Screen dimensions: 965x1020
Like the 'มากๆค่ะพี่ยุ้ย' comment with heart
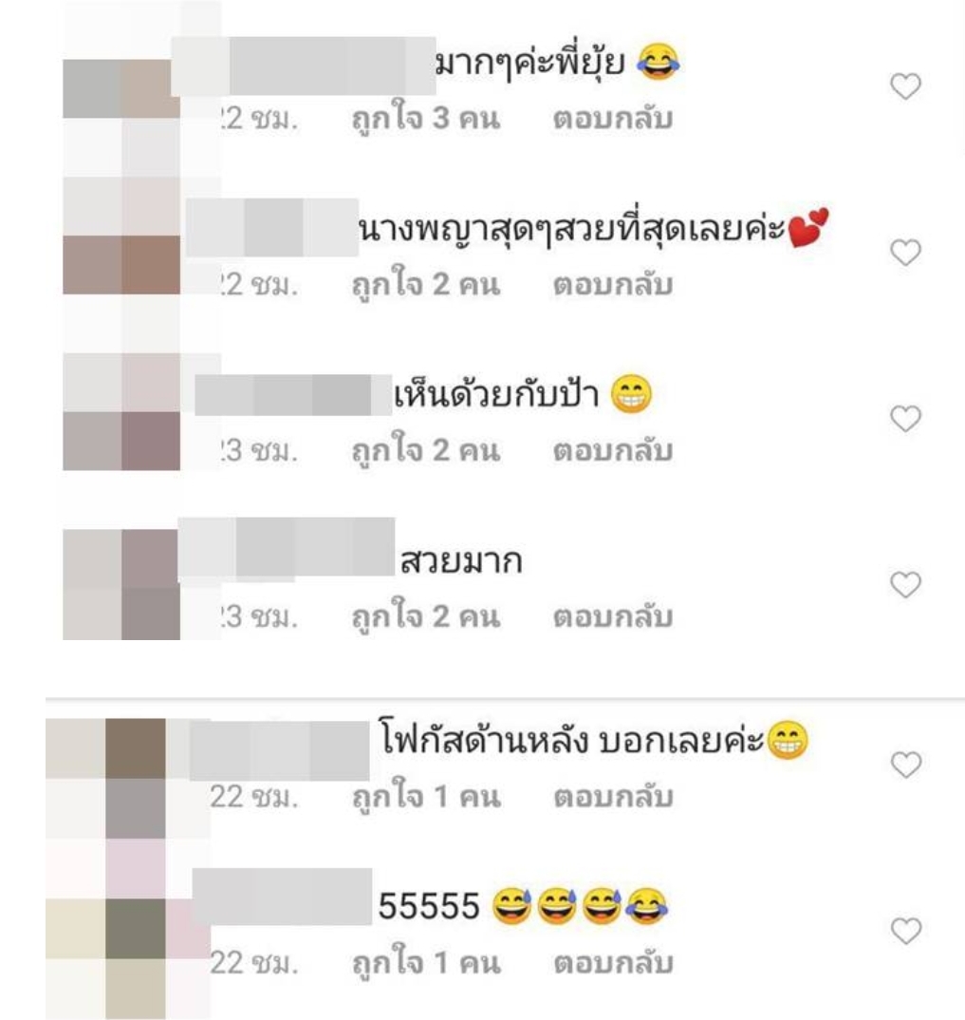pos(905,85)
